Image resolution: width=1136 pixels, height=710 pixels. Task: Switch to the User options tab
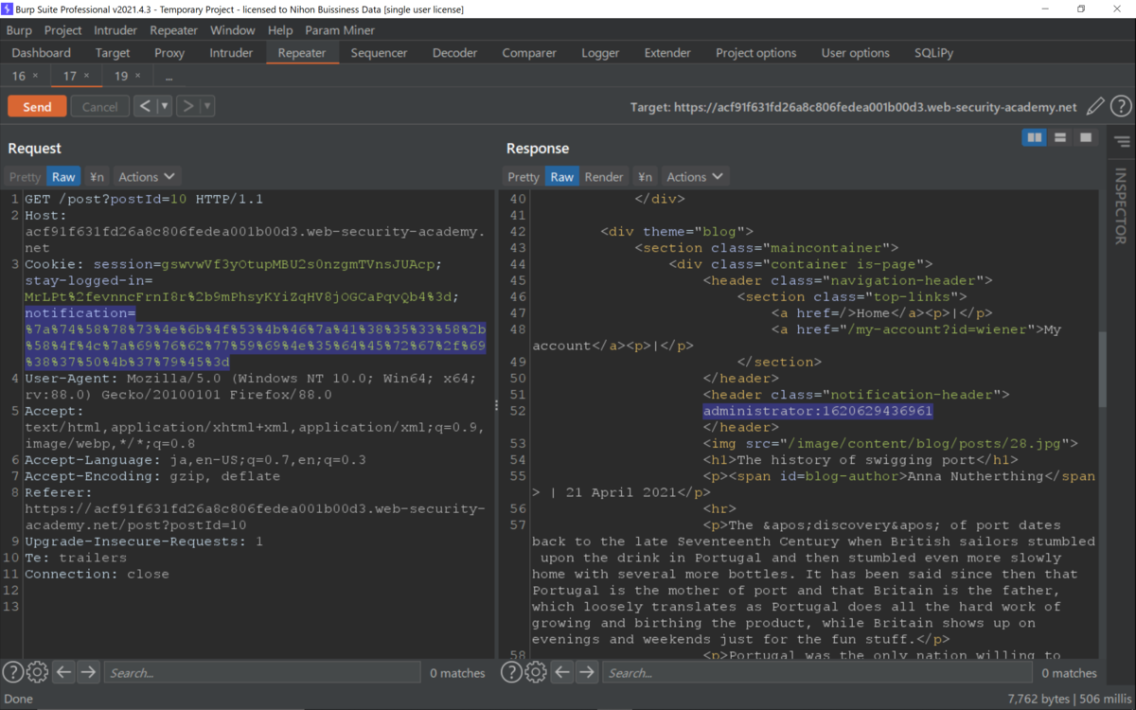[855, 53]
